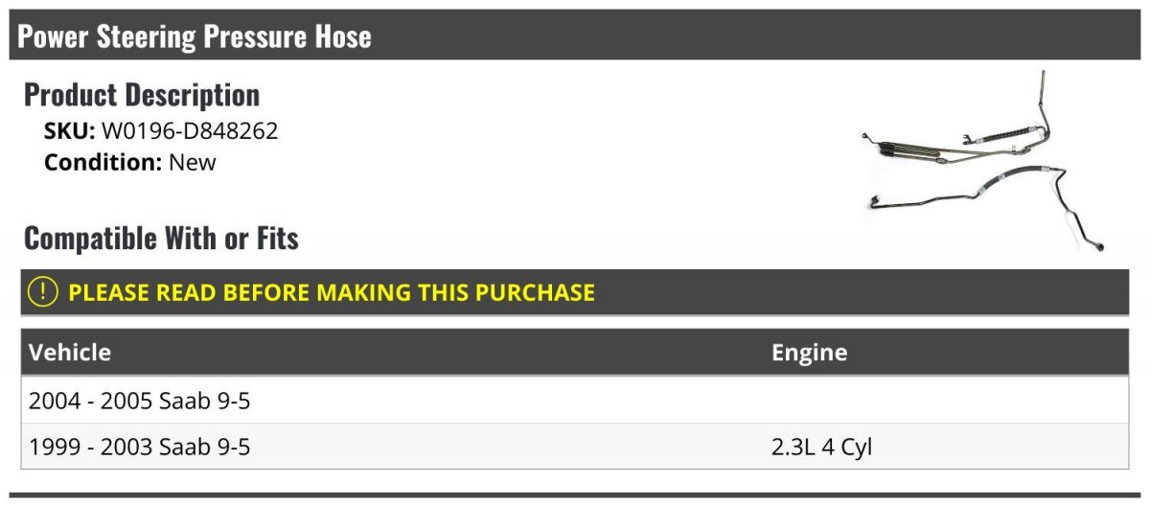Viewport: 1150px width, 507px height.
Task: Click the Power Steering Pressure Hose title bar
Action: point(575,35)
